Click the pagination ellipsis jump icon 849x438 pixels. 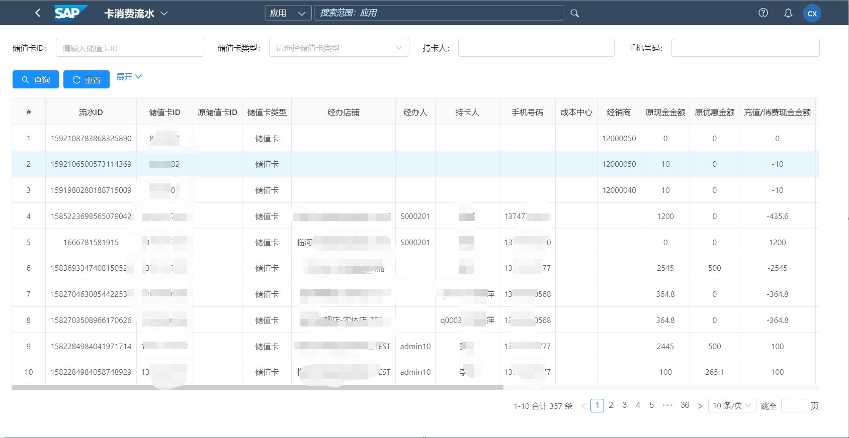click(667, 405)
